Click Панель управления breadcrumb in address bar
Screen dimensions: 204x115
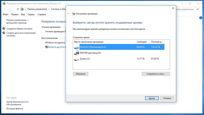coord(37,9)
